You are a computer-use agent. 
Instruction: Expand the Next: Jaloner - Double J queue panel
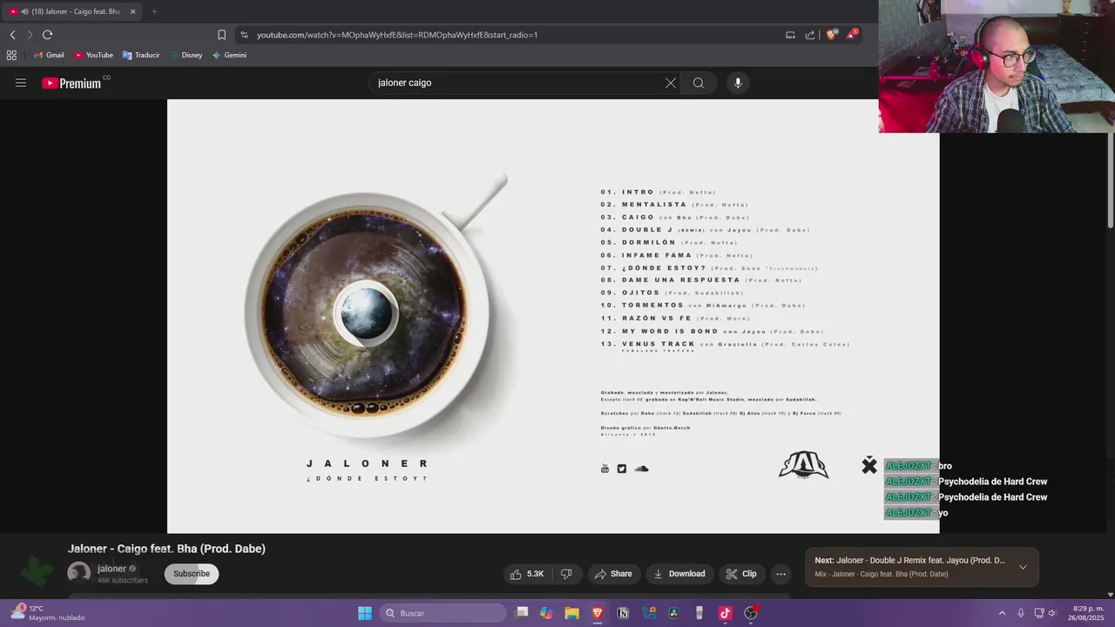[x=1023, y=567]
